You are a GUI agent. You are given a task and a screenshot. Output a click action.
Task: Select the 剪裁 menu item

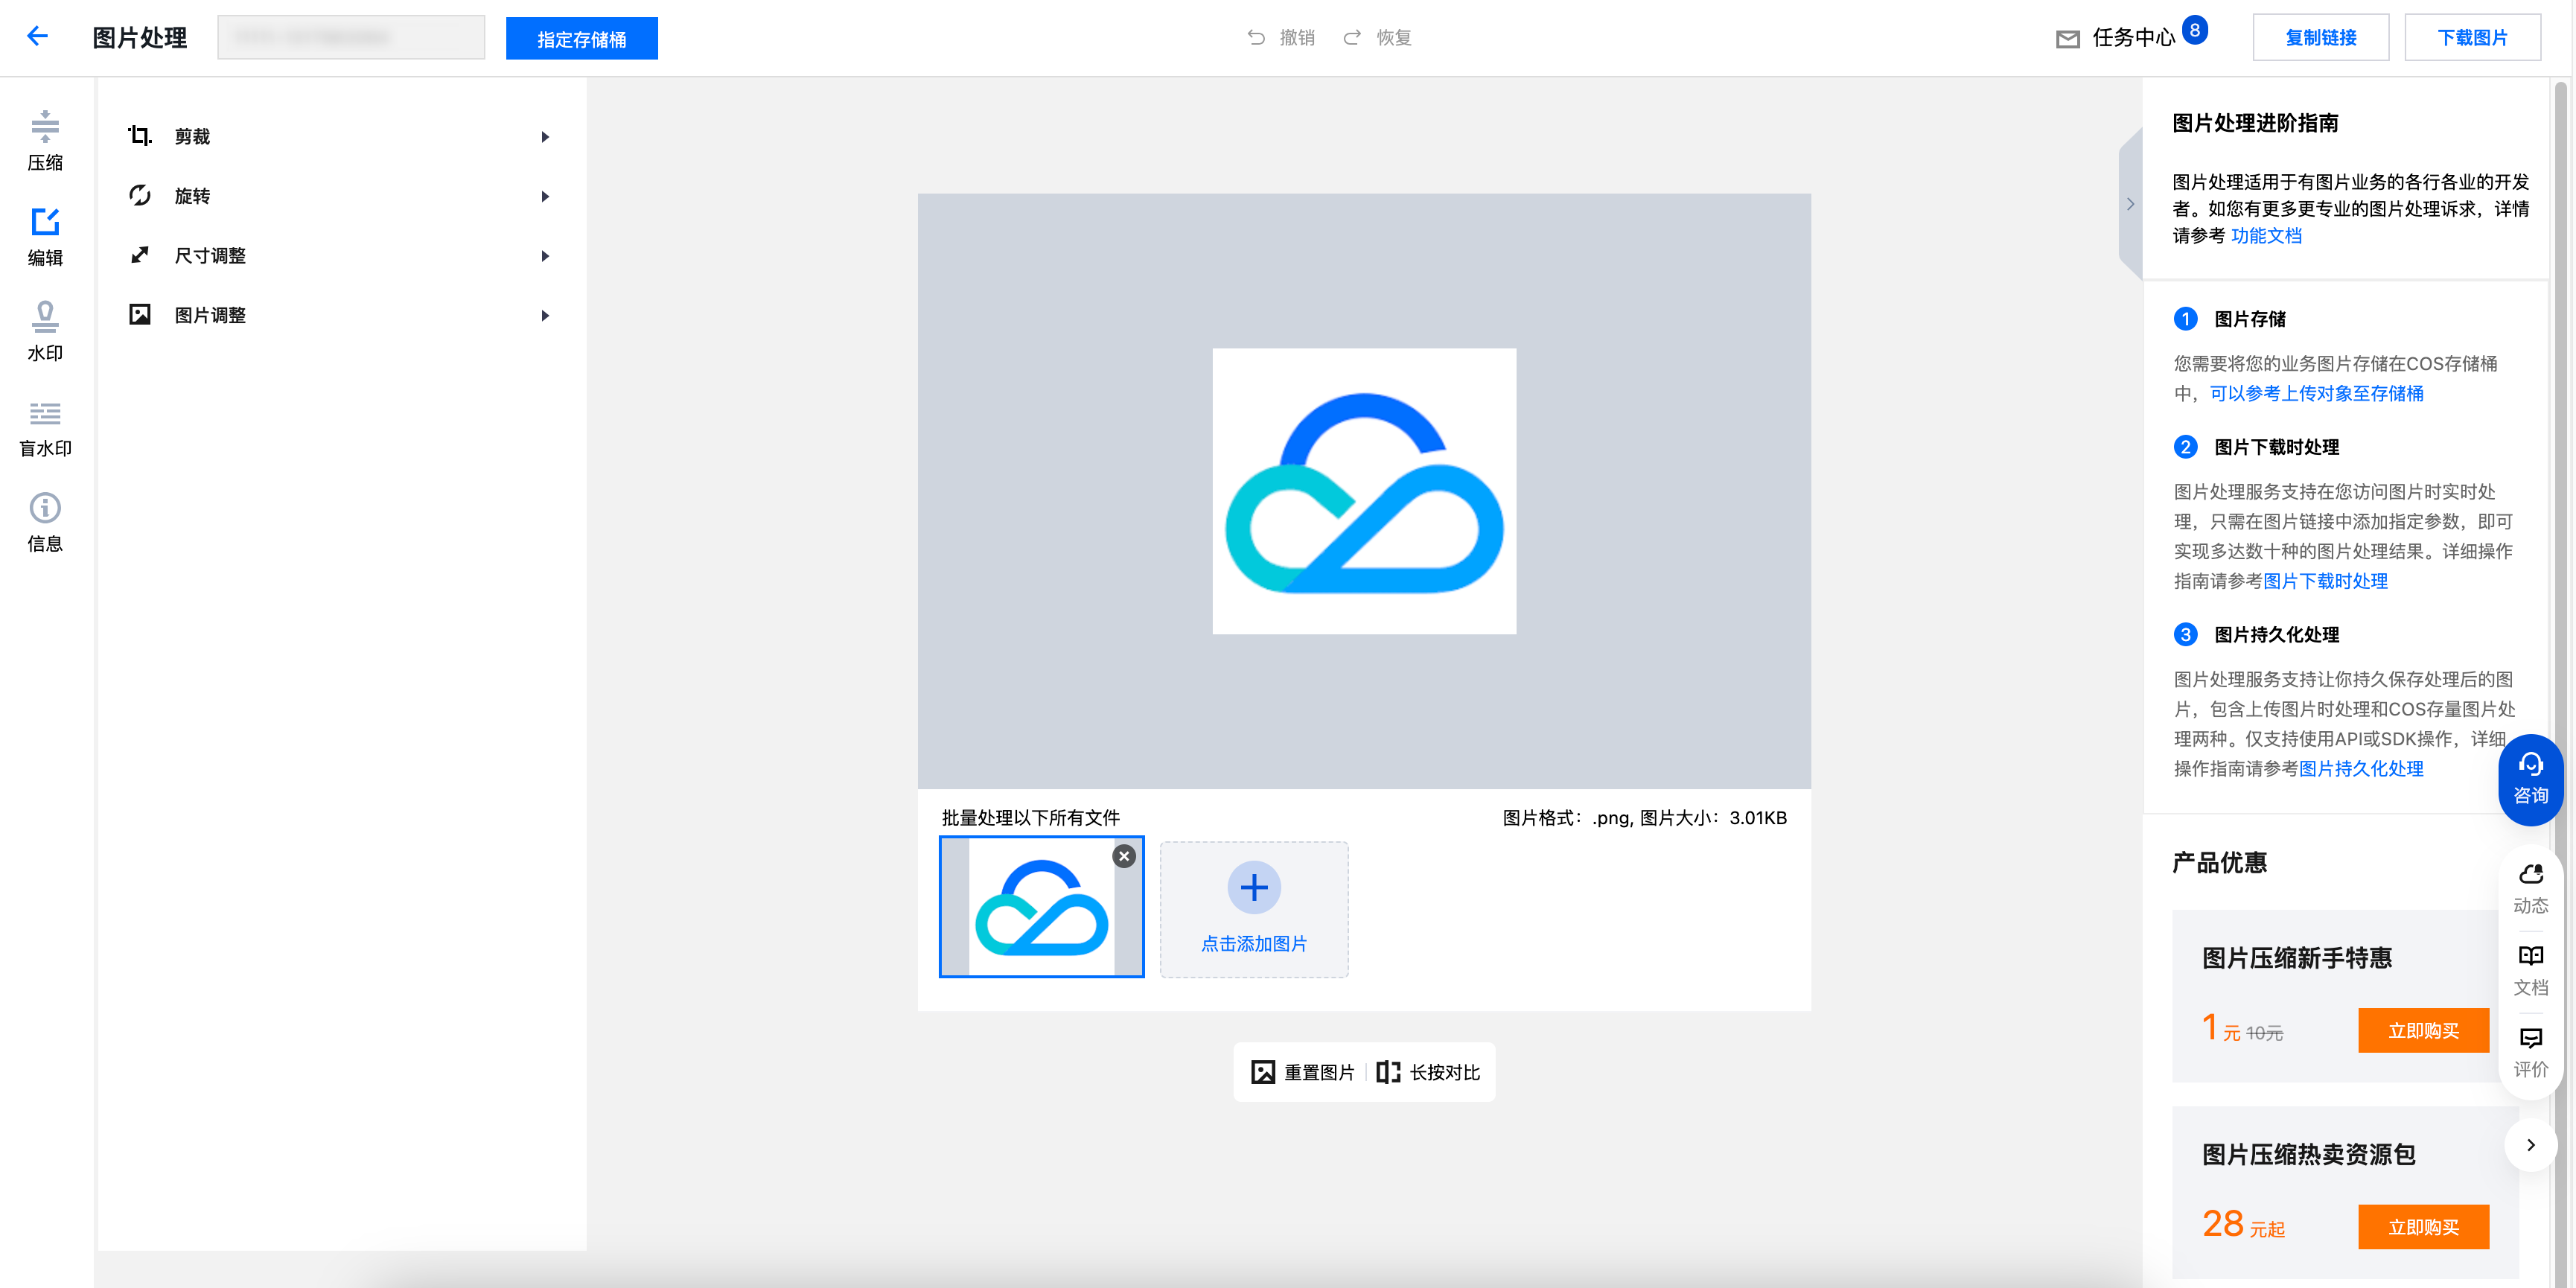[x=340, y=136]
